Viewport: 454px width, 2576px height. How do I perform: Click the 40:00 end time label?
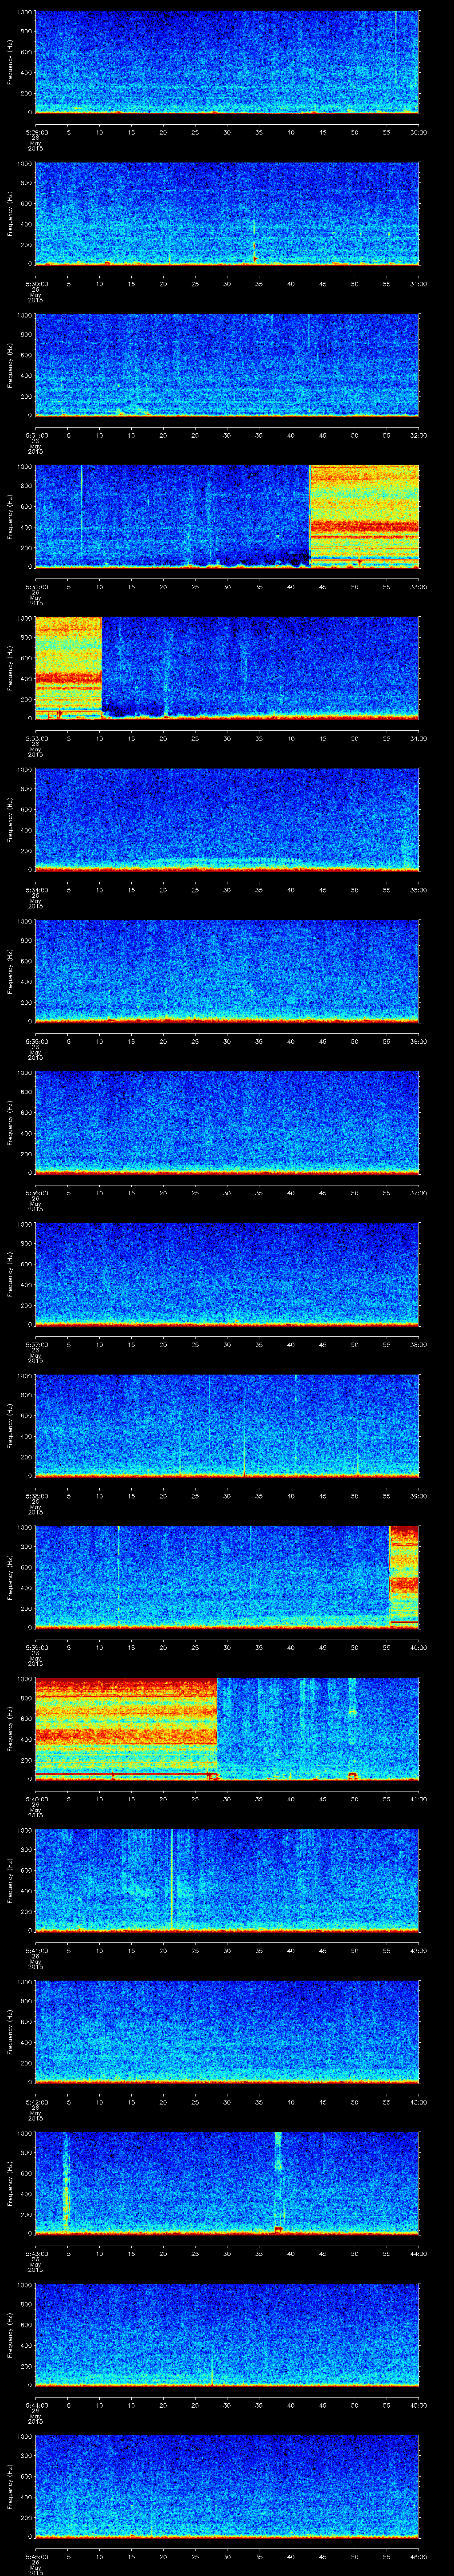point(418,1647)
